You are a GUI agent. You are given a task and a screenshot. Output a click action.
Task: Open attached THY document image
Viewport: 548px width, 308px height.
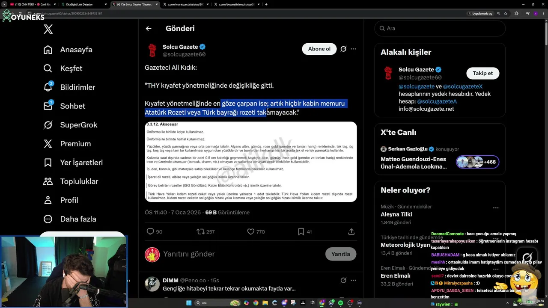point(250,162)
